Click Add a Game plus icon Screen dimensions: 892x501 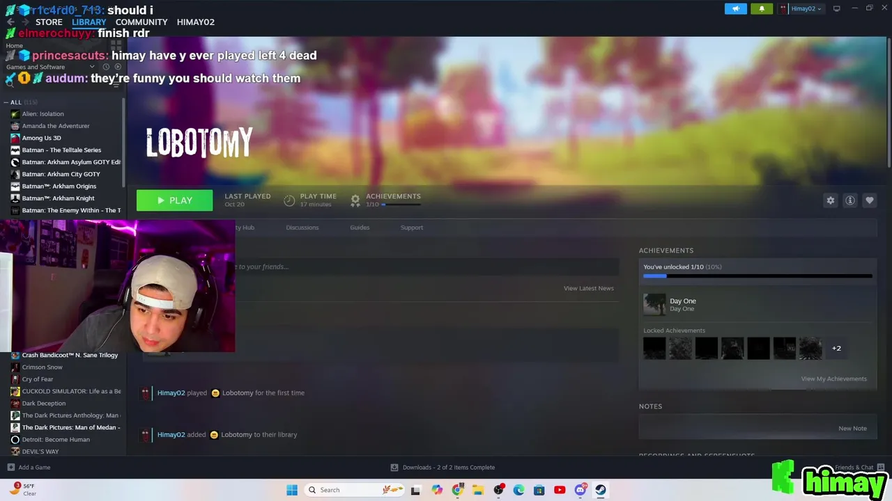(10, 468)
